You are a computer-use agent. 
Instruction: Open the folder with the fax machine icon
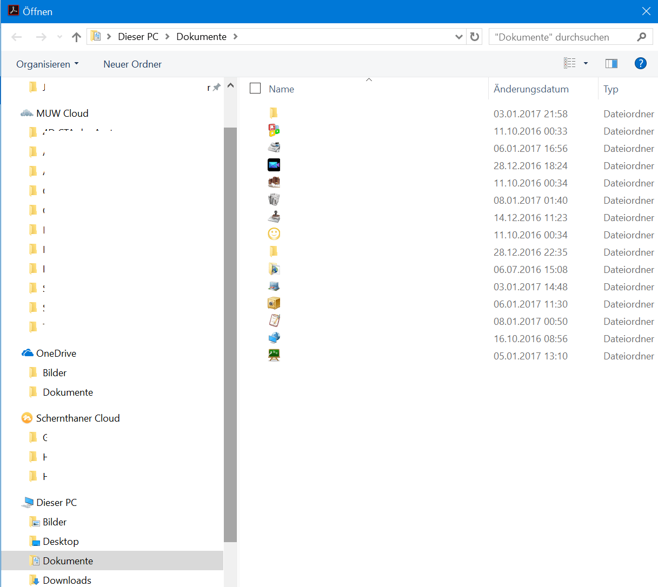pos(274,147)
